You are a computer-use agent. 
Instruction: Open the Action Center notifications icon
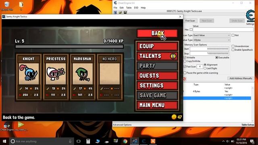(252, 141)
